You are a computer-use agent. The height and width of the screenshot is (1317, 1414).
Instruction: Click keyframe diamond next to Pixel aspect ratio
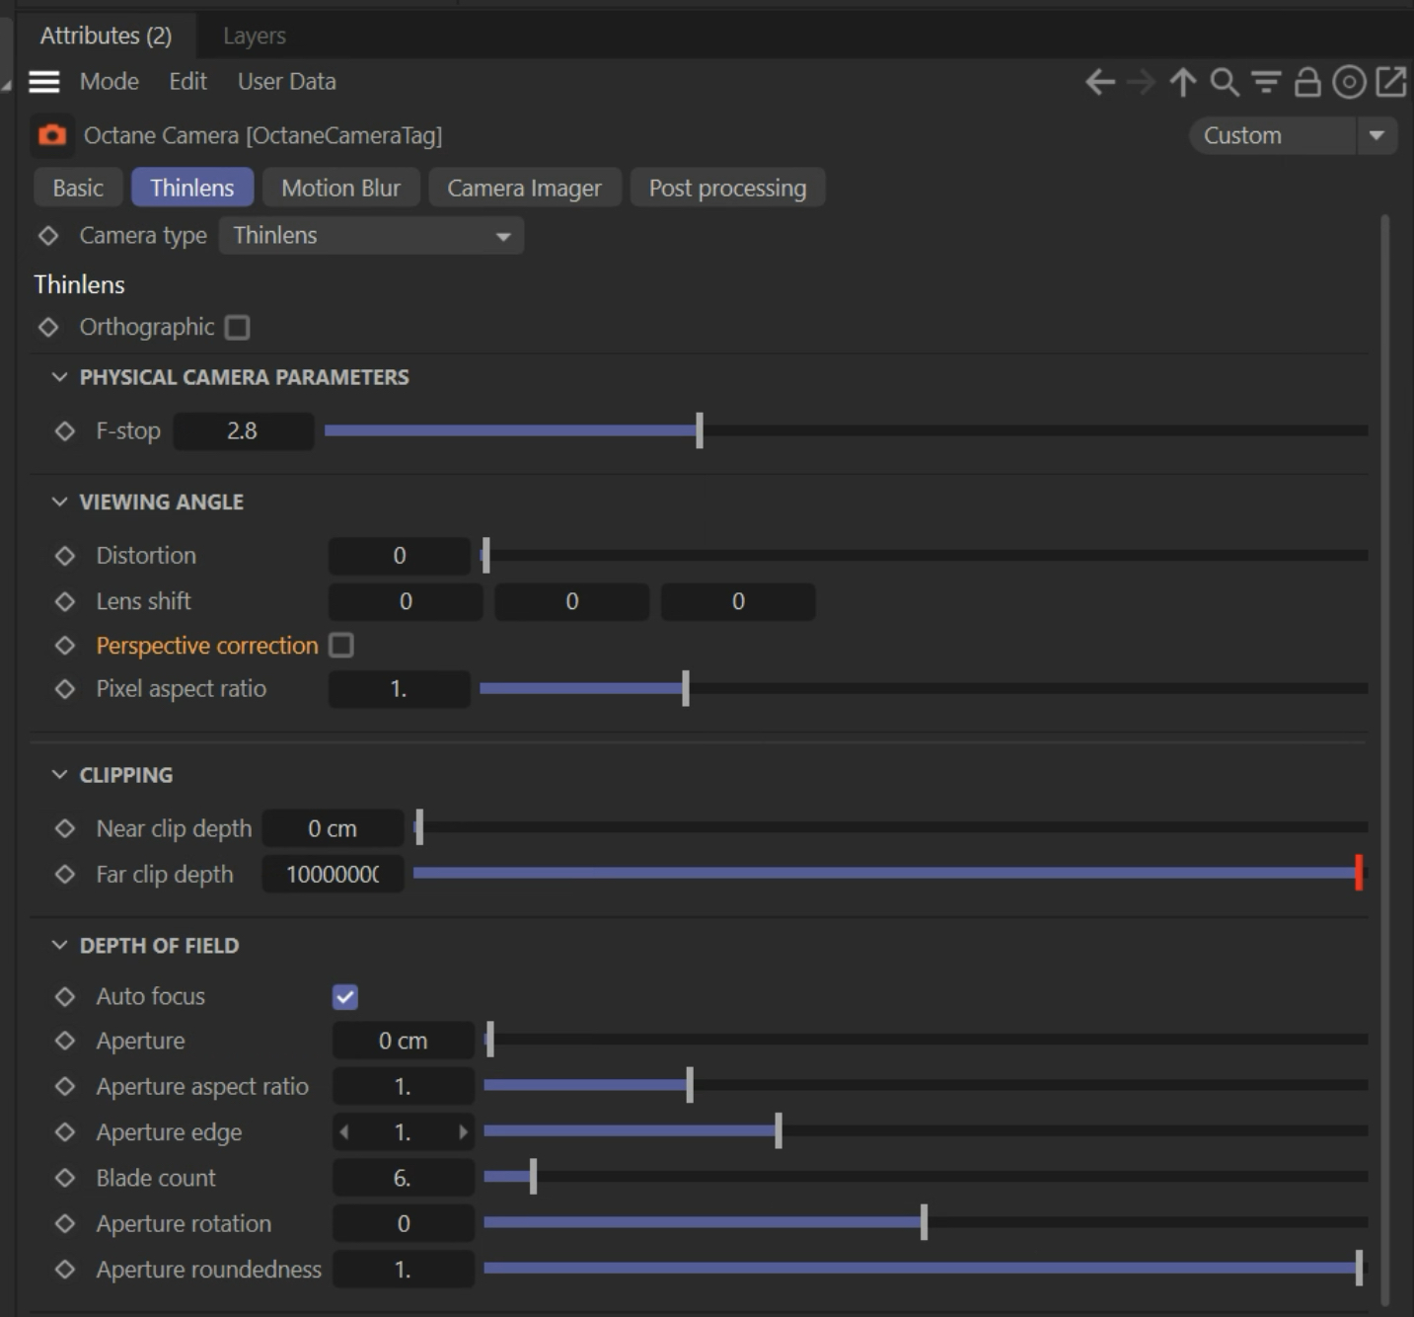(65, 689)
